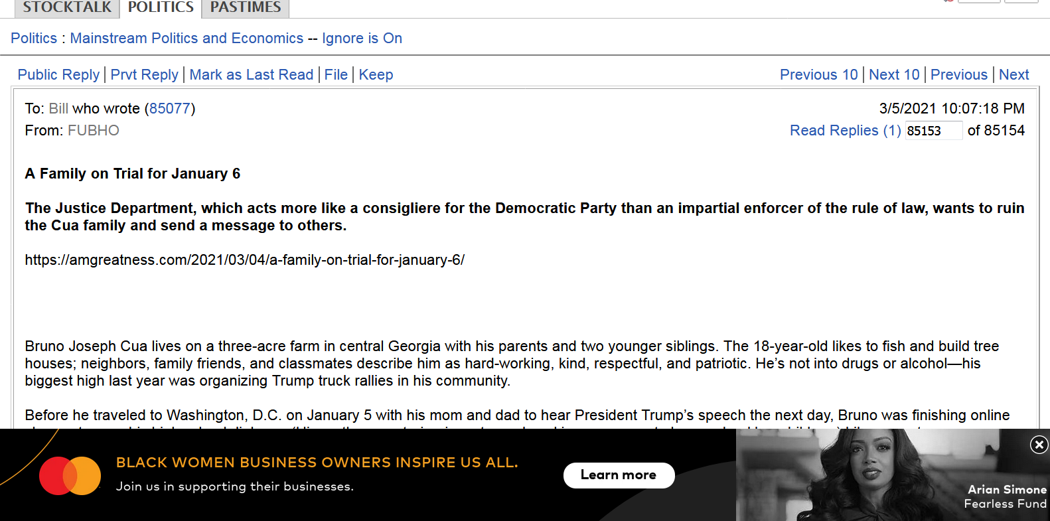Viewport: 1050px width, 521px height.
Task: Go to the Previous message
Action: tap(958, 75)
